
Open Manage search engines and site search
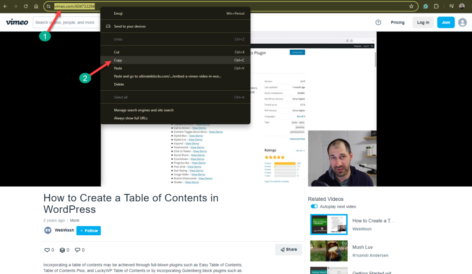pyautogui.click(x=175, y=110)
